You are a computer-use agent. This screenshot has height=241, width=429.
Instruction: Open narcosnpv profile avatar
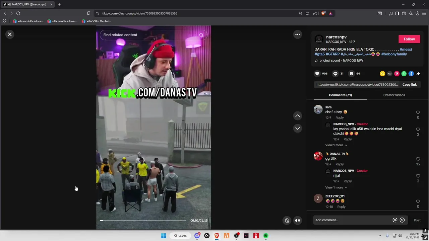tap(319, 39)
